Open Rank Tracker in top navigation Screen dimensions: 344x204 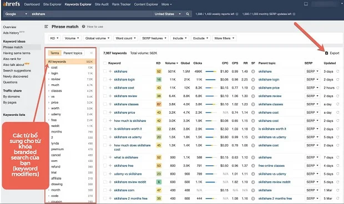(x=121, y=4)
